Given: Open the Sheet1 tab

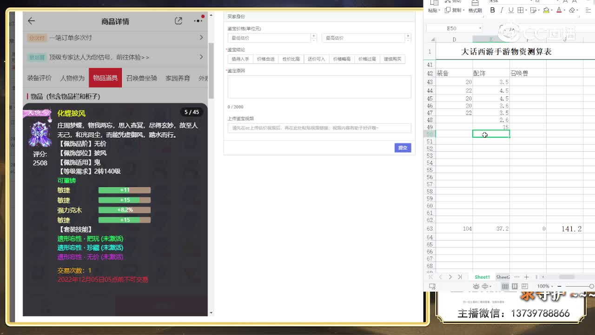Looking at the screenshot, I should point(482,277).
